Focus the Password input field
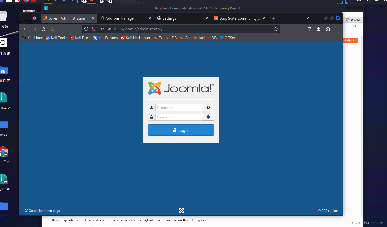The height and width of the screenshot is (227, 387). pyautogui.click(x=179, y=117)
